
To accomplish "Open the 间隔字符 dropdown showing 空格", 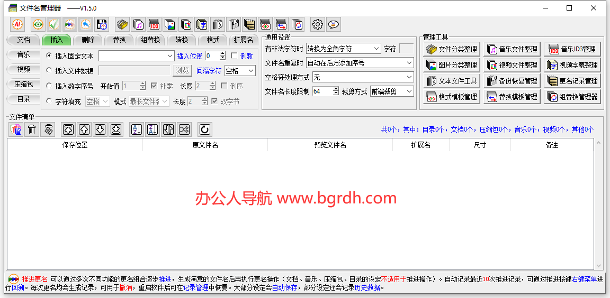I will tap(240, 71).
